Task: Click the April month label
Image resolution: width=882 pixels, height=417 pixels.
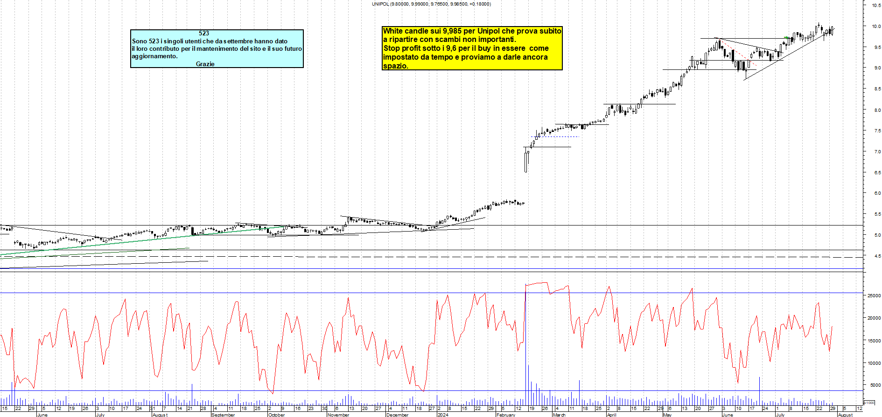Action: point(611,415)
